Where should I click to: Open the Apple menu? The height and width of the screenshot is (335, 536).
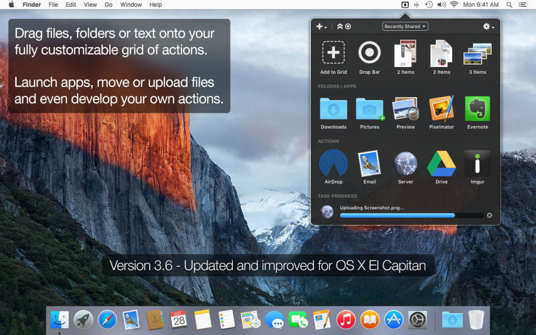11,5
